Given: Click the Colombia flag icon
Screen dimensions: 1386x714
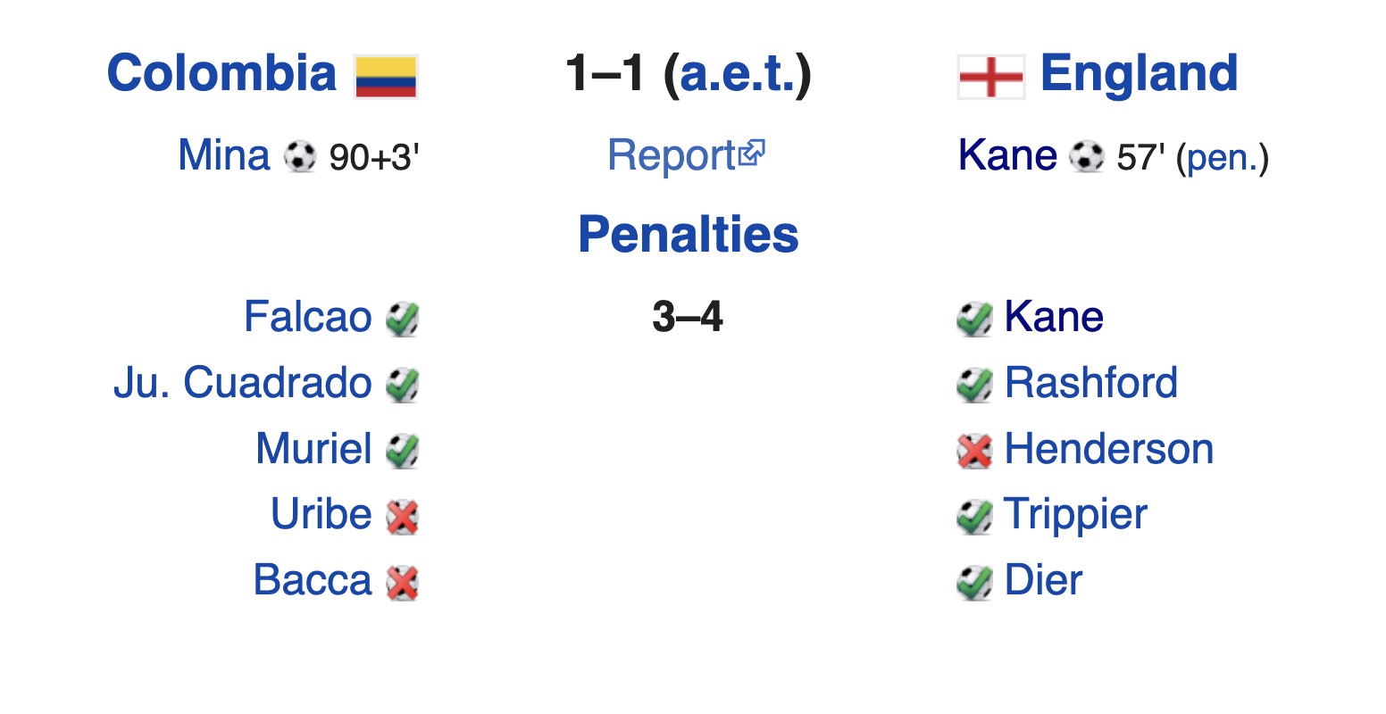Looking at the screenshot, I should [x=386, y=77].
